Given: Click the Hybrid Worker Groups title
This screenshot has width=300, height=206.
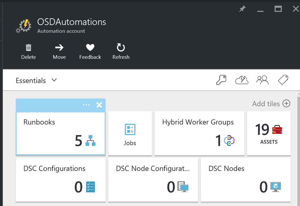Looking at the screenshot, I should (x=198, y=122).
